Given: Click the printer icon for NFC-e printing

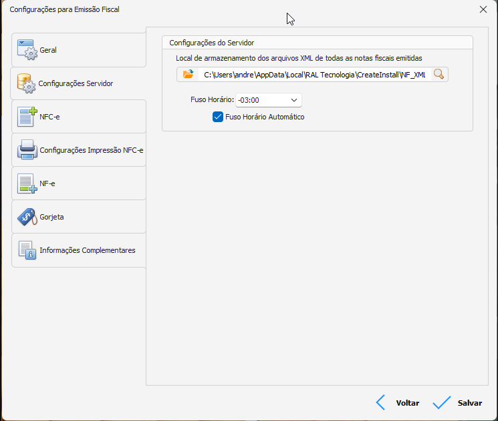Looking at the screenshot, I should tap(27, 150).
